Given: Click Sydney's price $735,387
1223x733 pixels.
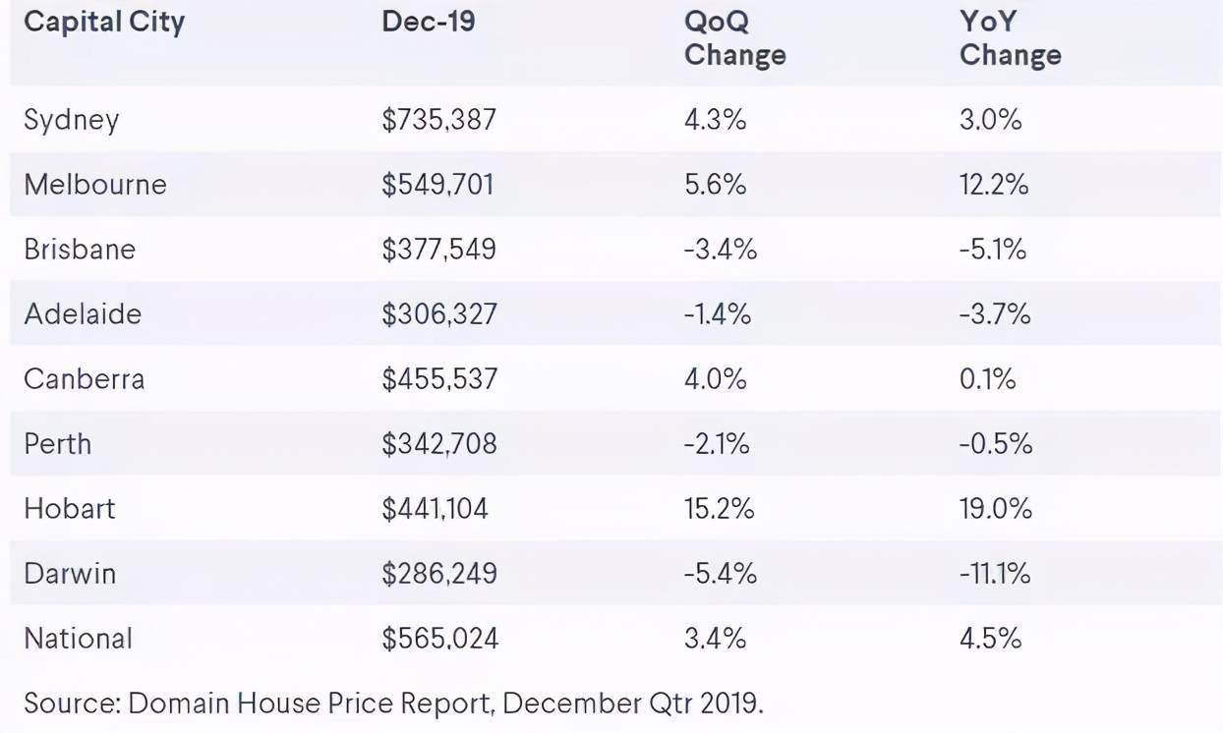Looking at the screenshot, I should 438,120.
